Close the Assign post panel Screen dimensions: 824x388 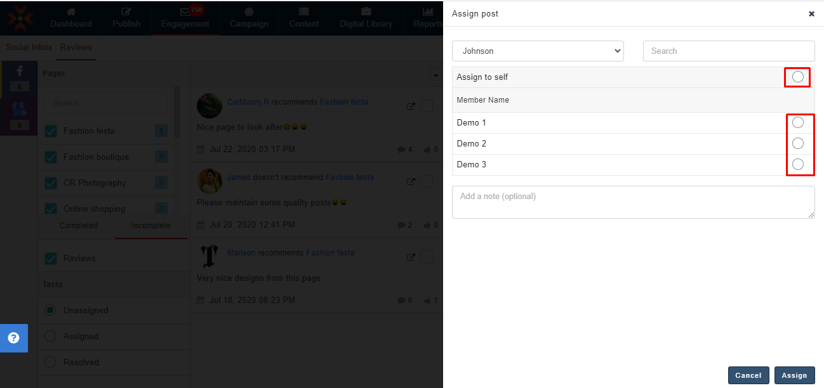[811, 13]
